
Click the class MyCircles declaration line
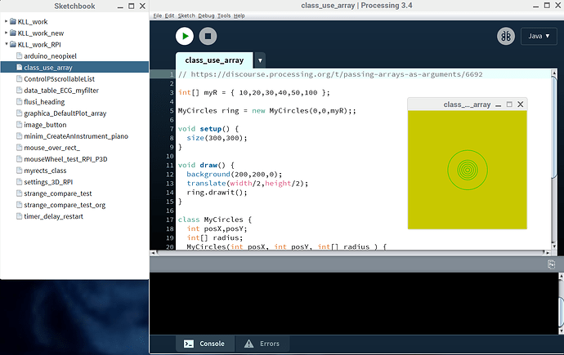click(215, 220)
